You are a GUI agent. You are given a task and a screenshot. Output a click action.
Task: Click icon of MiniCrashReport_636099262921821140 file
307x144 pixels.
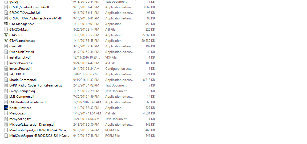point(6,136)
